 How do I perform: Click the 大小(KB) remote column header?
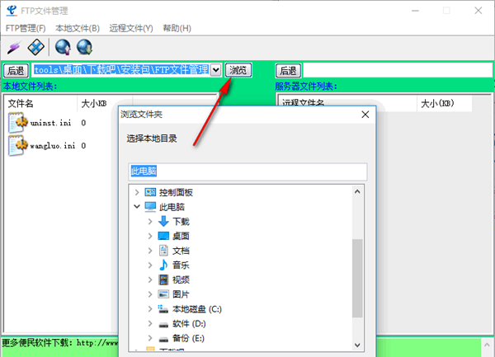445,103
